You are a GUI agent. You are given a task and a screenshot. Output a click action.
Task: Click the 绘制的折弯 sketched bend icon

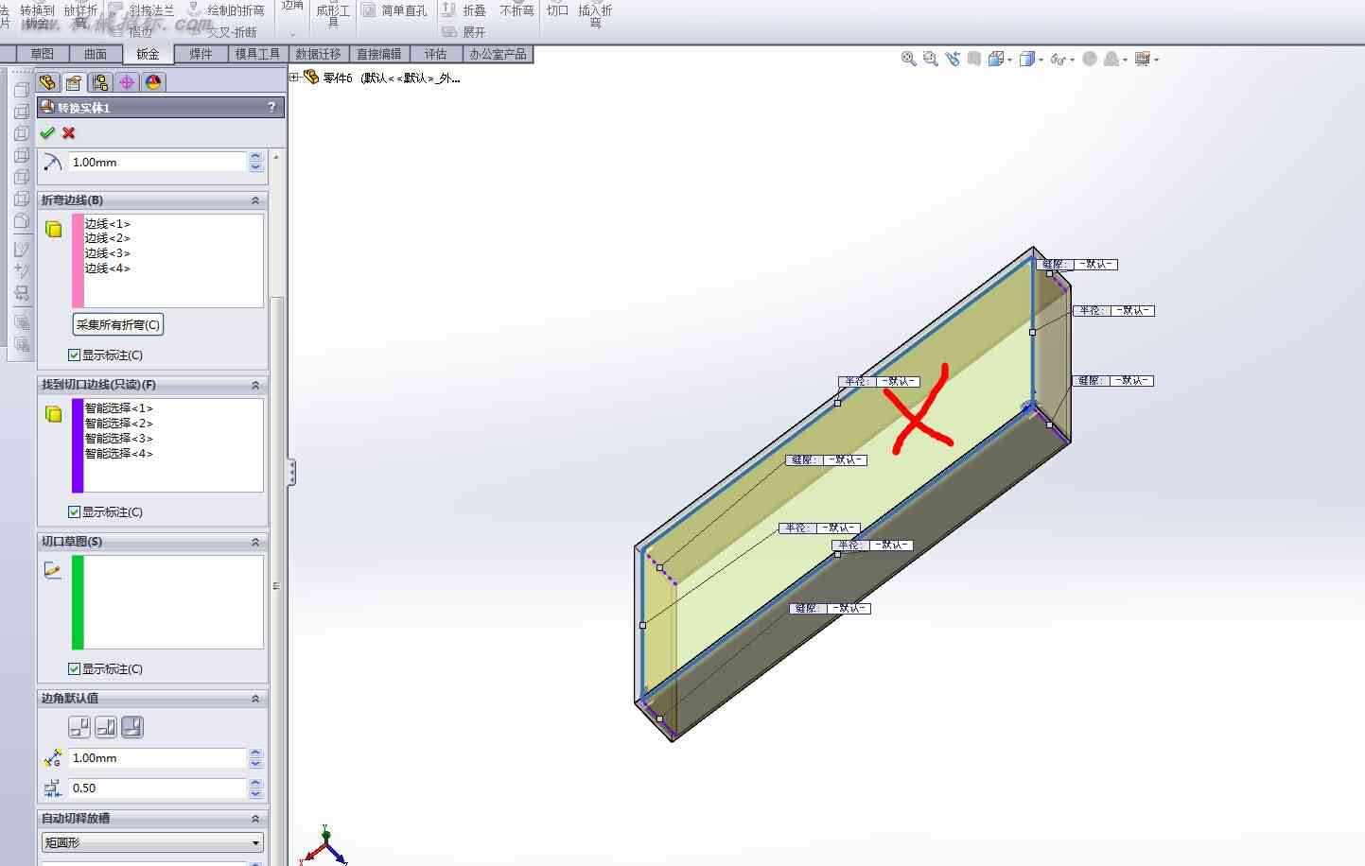click(194, 10)
